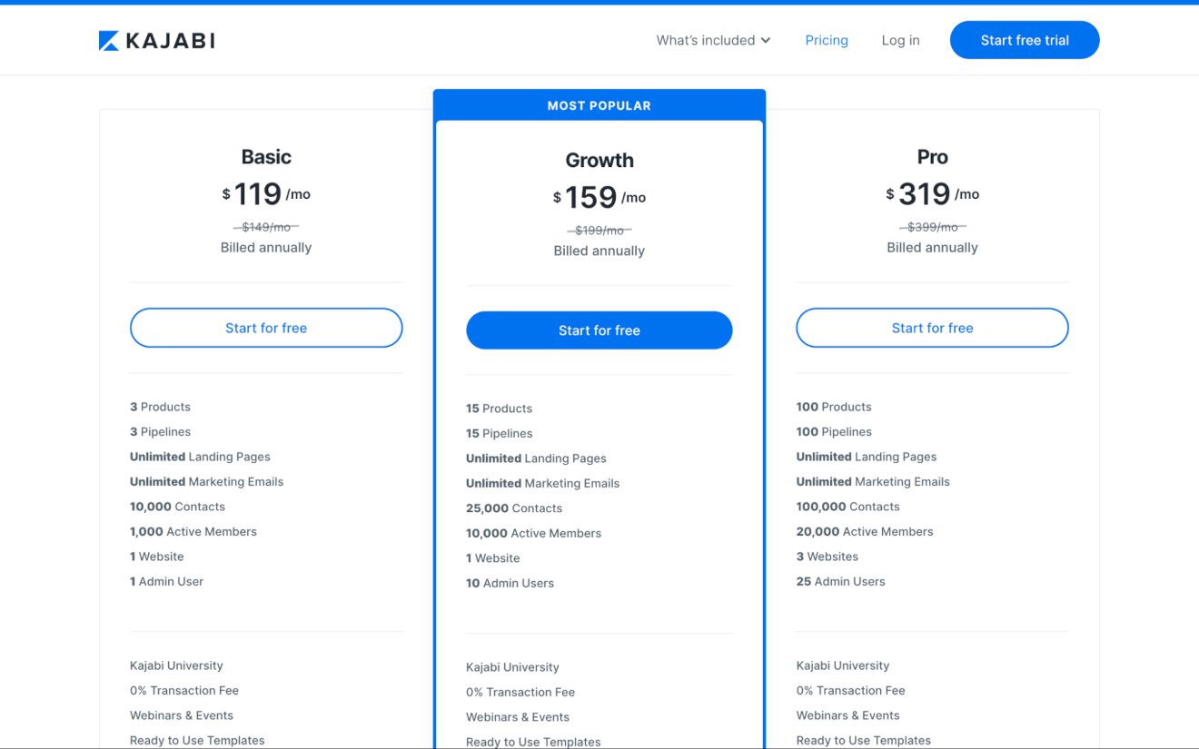Click 100 Pipelines in Pro plan
Viewport: 1199px width, 749px height.
click(834, 432)
